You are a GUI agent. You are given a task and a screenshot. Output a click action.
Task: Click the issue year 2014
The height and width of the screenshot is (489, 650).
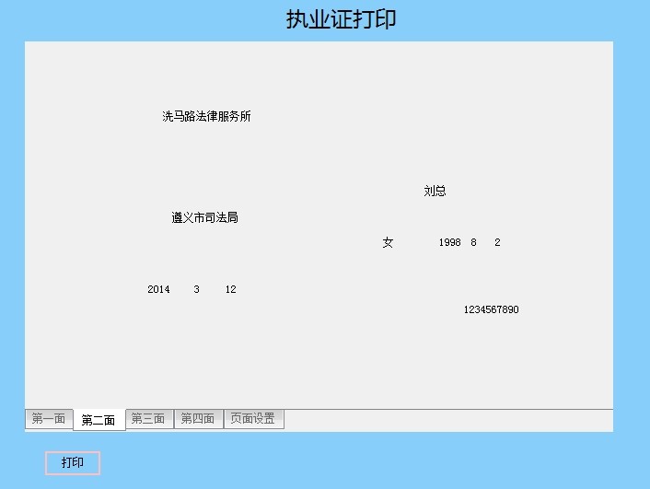click(x=158, y=289)
